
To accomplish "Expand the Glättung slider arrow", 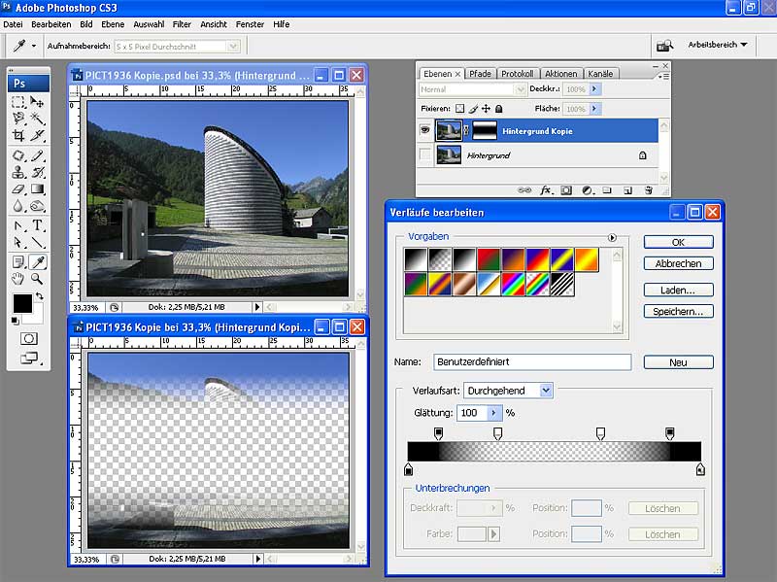I will (493, 413).
